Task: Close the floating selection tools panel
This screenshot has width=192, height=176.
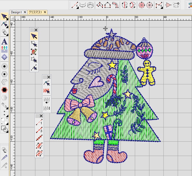Action: 36,30
